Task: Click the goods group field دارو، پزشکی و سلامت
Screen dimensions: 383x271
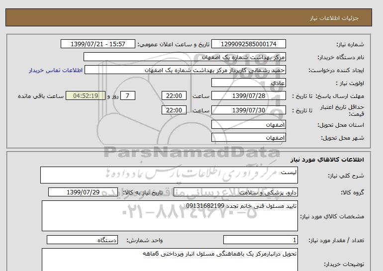Action: tap(235, 192)
